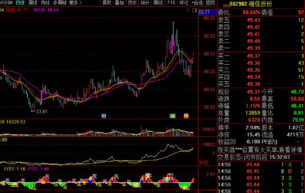Screen dimensions: 305x193
Task: Open the 历史 history button
Action: [x=133, y=2]
